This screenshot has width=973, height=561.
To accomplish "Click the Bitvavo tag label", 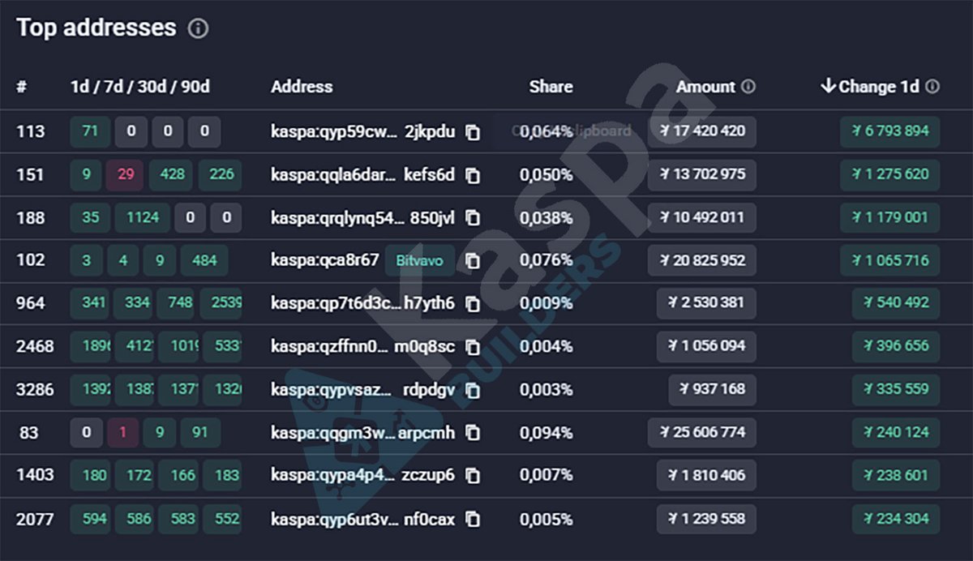I will [x=420, y=260].
